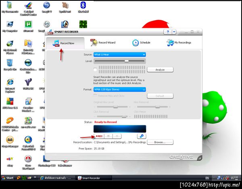Select the My Network Places desktop icon

pyautogui.click(x=10, y=47)
